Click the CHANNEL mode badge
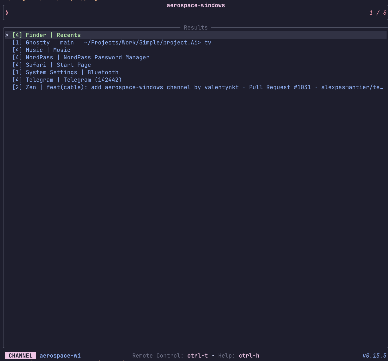 pos(21,356)
